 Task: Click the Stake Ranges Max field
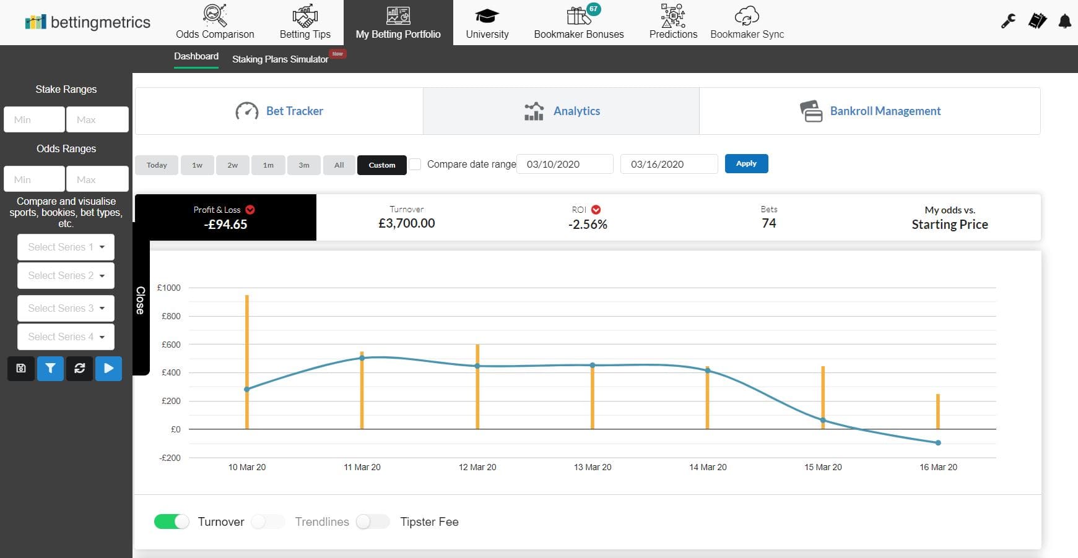tap(97, 119)
